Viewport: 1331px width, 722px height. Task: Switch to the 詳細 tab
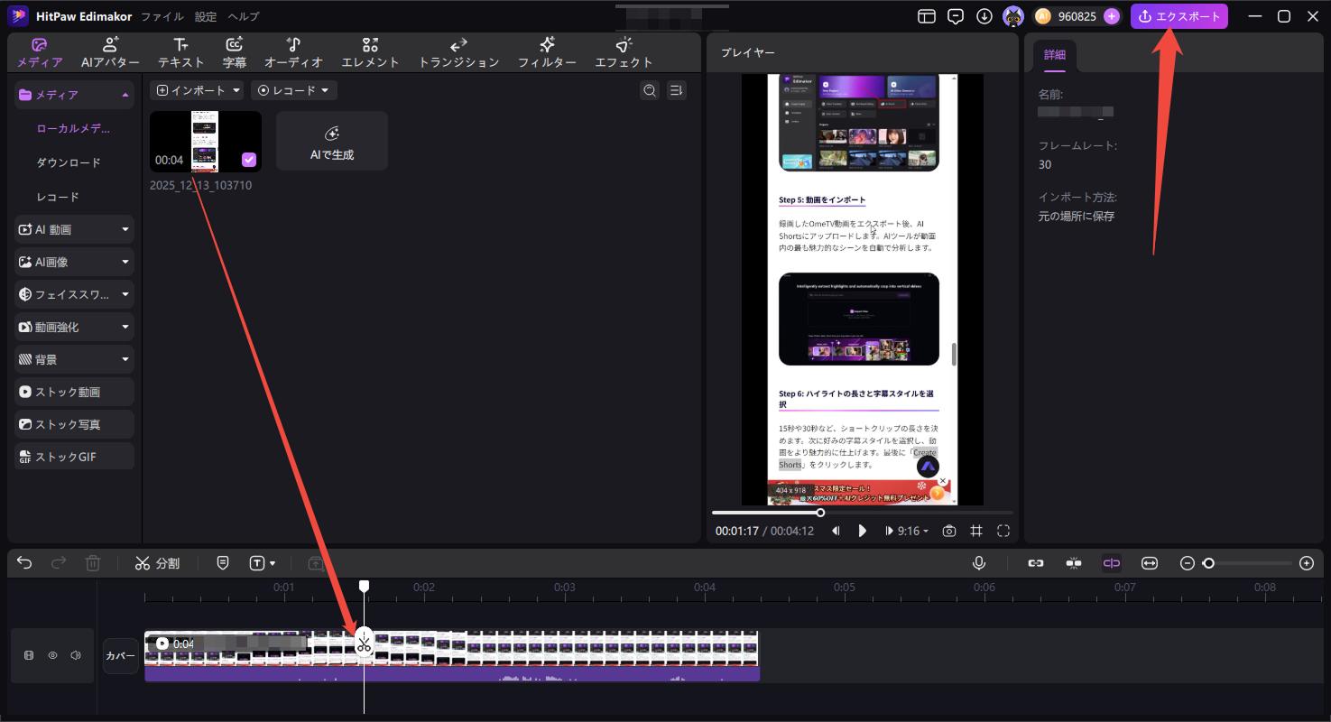point(1054,54)
